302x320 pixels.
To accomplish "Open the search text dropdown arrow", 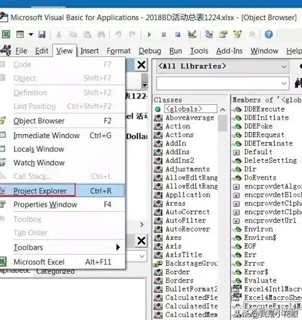I will [284, 83].
